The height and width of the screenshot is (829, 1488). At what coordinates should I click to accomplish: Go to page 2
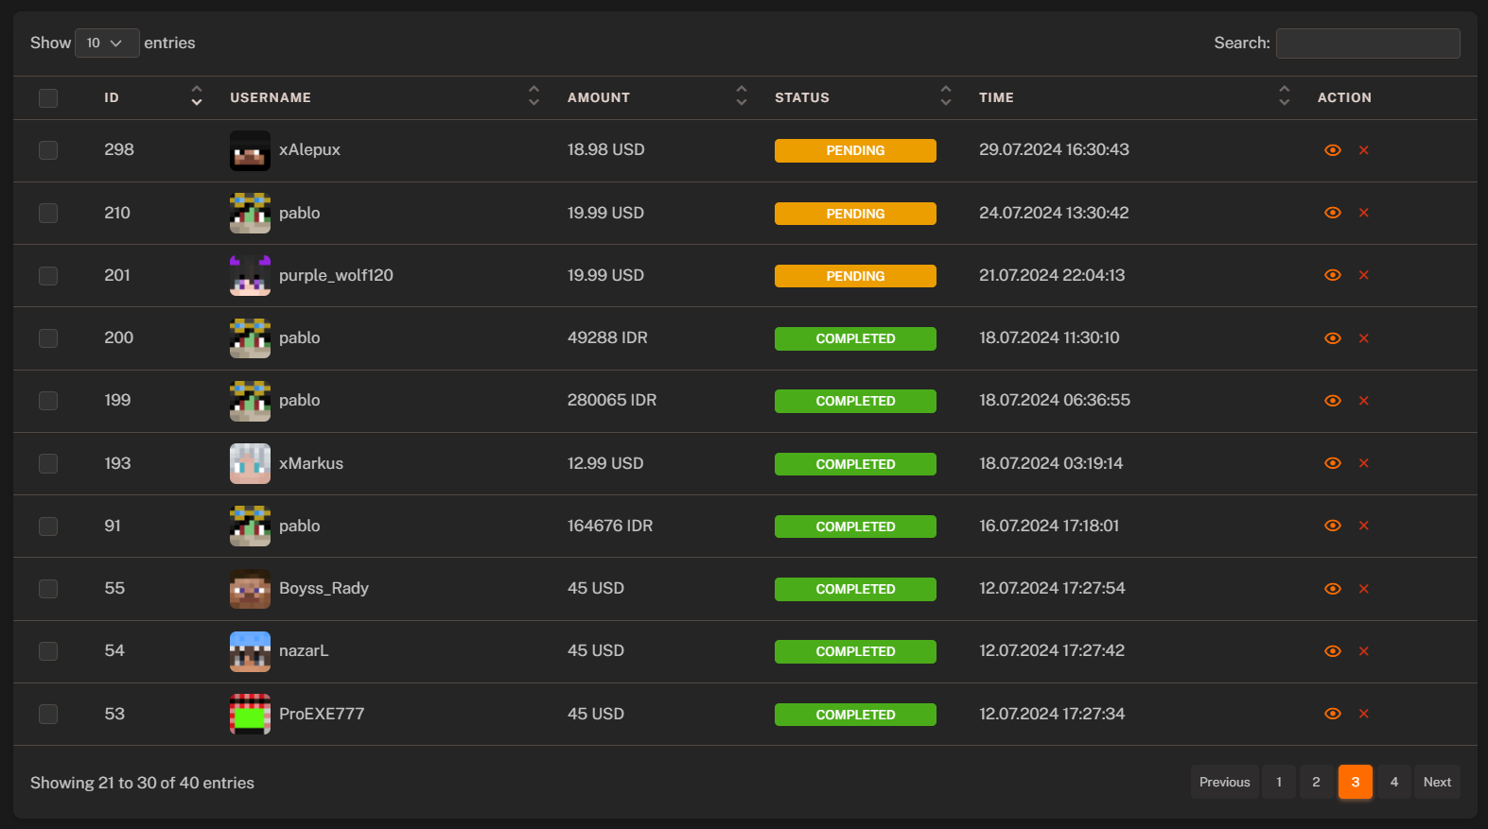[x=1316, y=782]
